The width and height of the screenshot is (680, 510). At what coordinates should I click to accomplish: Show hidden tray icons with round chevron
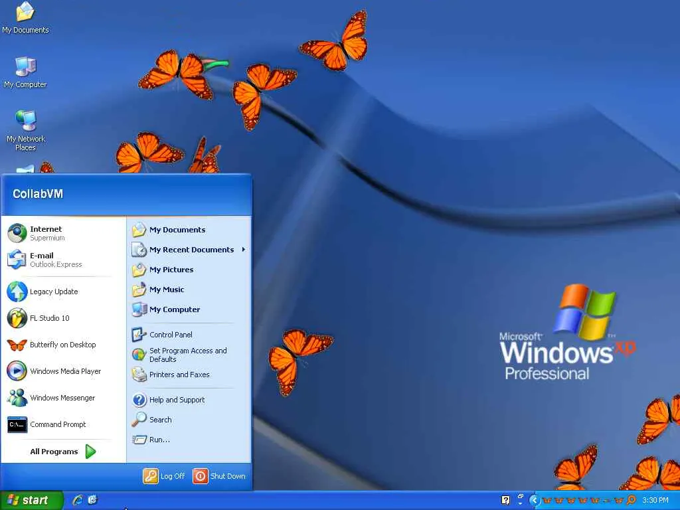pyautogui.click(x=535, y=501)
